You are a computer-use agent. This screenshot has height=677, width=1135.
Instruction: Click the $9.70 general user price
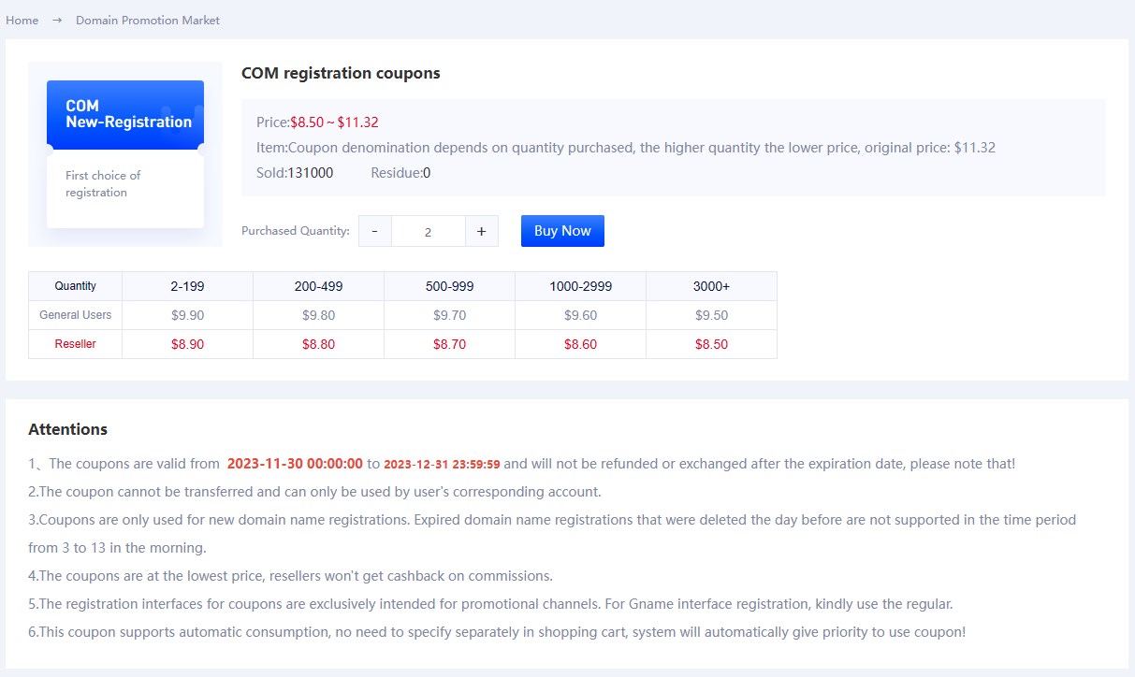pyautogui.click(x=449, y=315)
